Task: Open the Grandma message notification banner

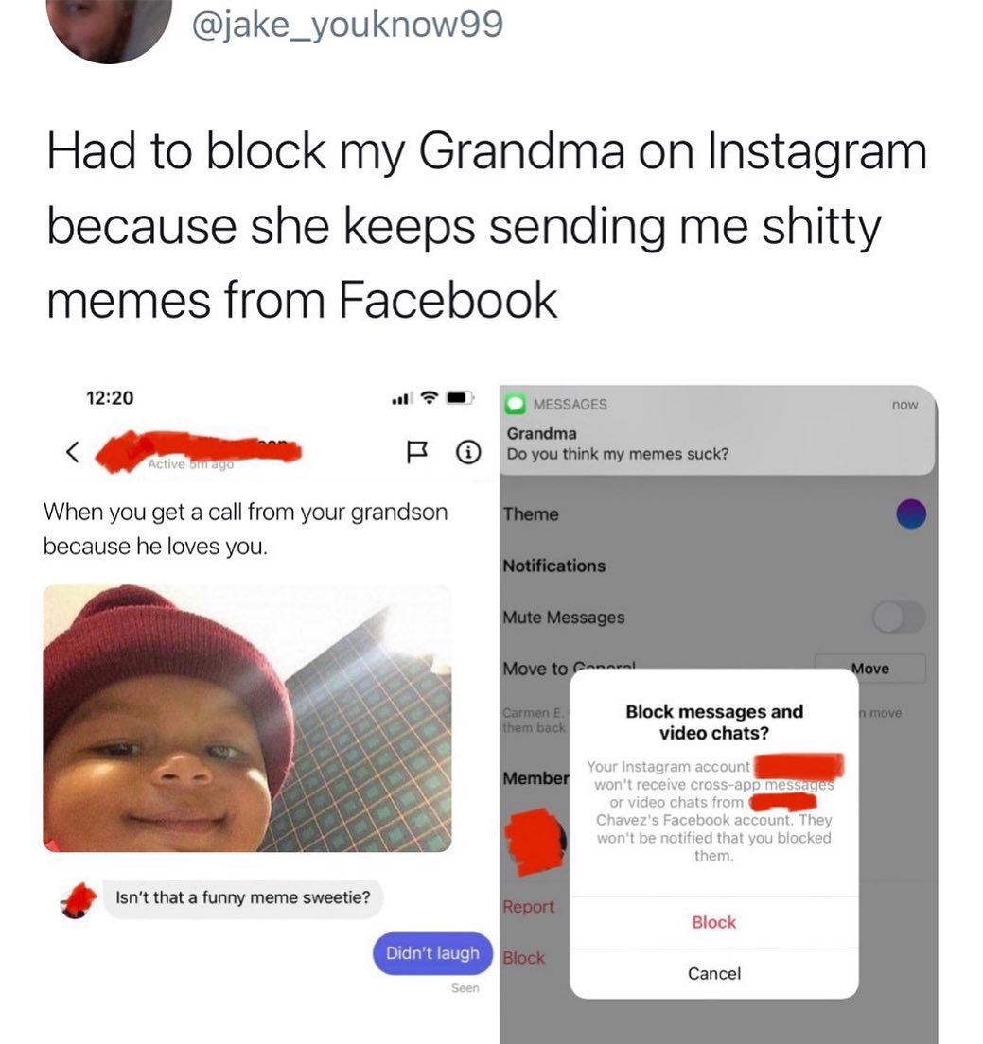Action: (x=718, y=430)
